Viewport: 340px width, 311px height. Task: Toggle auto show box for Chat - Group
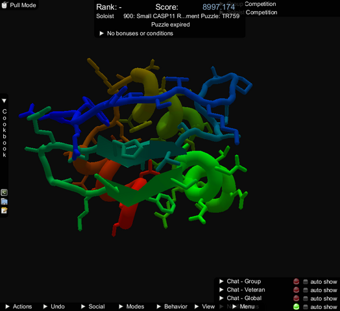[306, 282]
